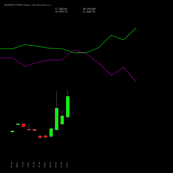Click the 14 Jan red candle
Viewport: 173px width, 173px height.
[35, 130]
